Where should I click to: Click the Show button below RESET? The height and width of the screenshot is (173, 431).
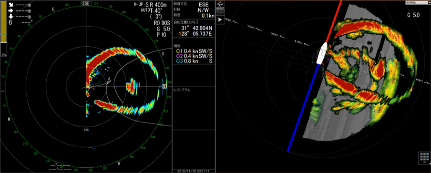tap(220, 13)
